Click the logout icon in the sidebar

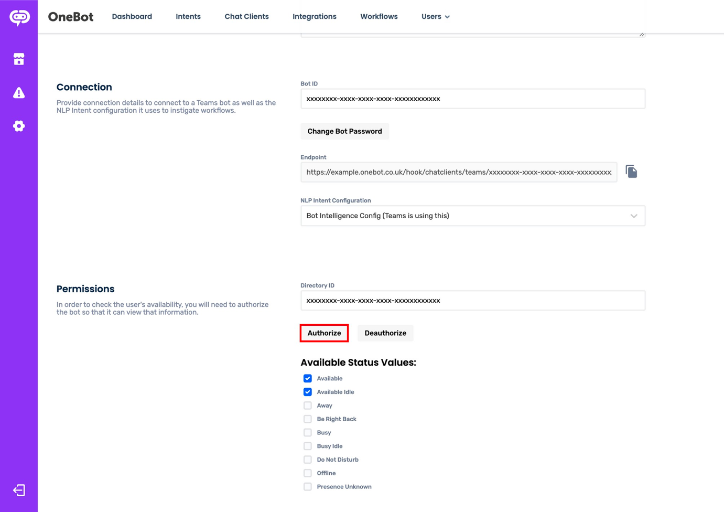point(19,490)
